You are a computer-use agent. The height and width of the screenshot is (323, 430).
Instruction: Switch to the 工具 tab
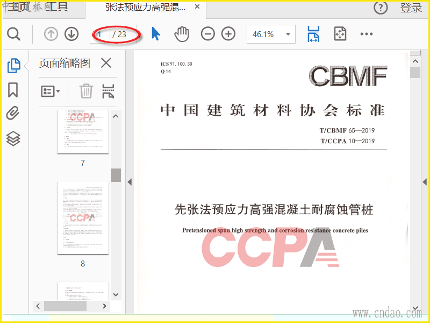57,8
